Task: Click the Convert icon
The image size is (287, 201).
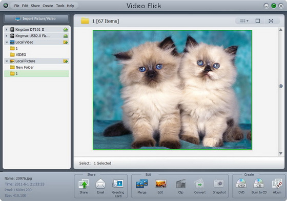Action: tap(199, 184)
